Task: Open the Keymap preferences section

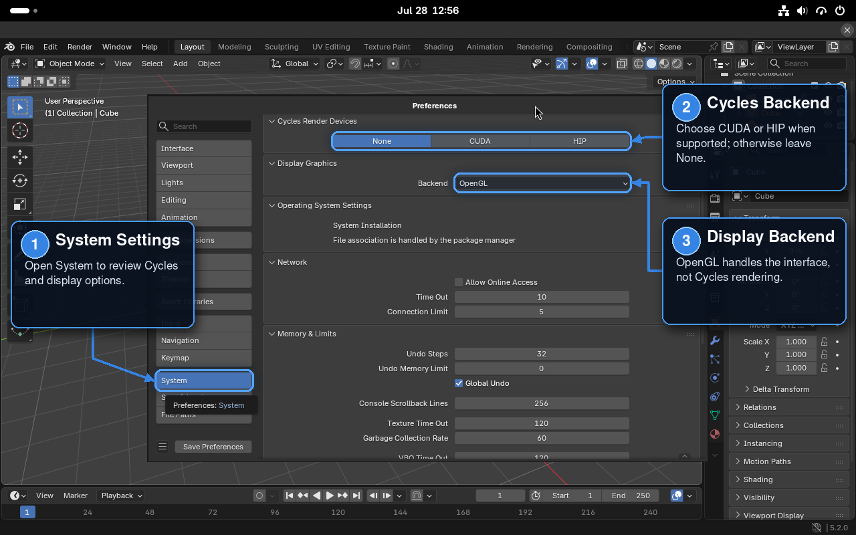Action: [x=204, y=358]
